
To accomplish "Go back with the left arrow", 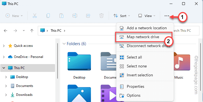I will pos(6,31).
